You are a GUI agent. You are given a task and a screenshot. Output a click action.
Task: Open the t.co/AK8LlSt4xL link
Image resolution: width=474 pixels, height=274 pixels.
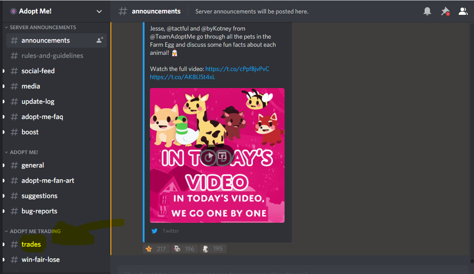(182, 77)
